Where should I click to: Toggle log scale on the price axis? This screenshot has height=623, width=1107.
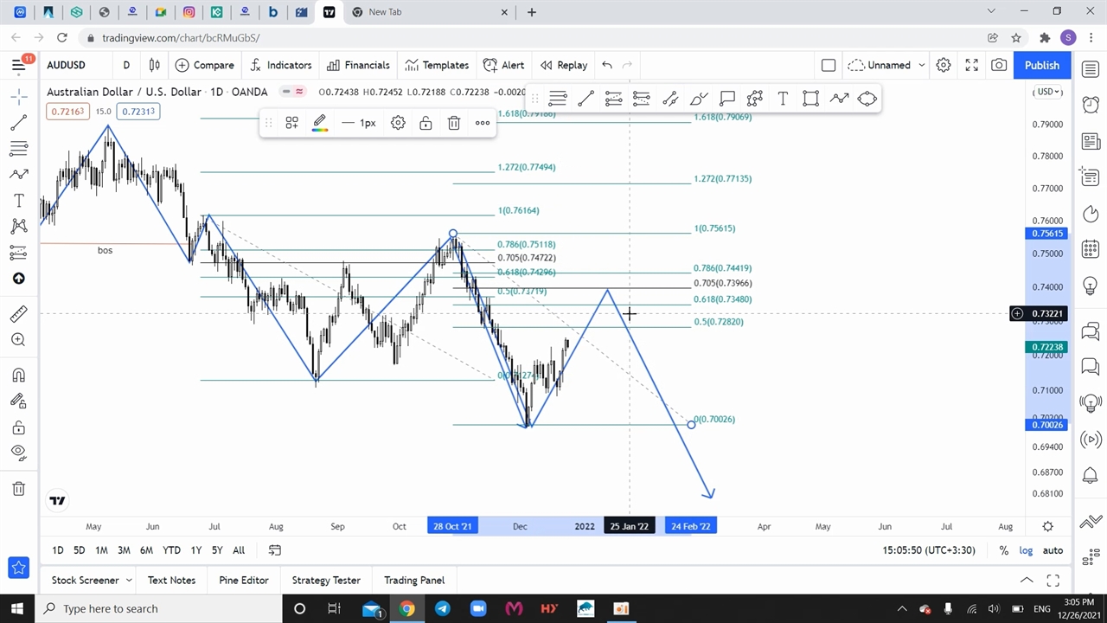click(1026, 550)
